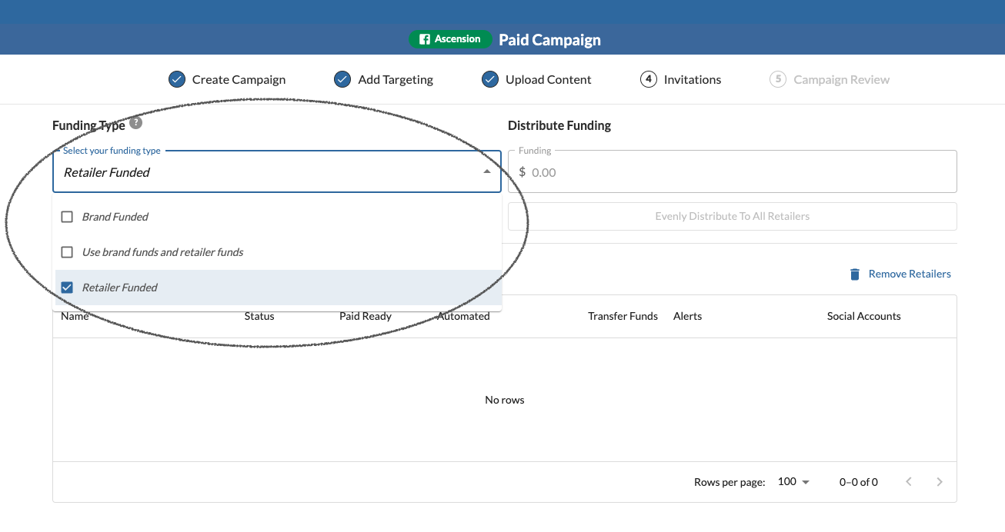This screenshot has height=532, width=1005.
Task: Click the Create Campaign checkmark step icon
Action: pyautogui.click(x=177, y=79)
